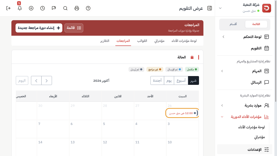The image size is (277, 156).
Task: Click the موارد بشرية people icon
Action: [267, 105]
